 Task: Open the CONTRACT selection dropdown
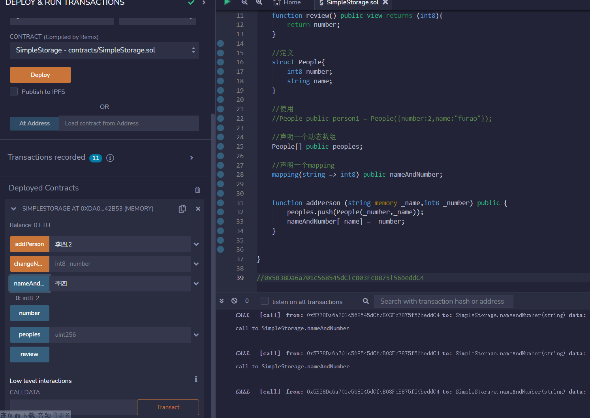[x=104, y=50]
